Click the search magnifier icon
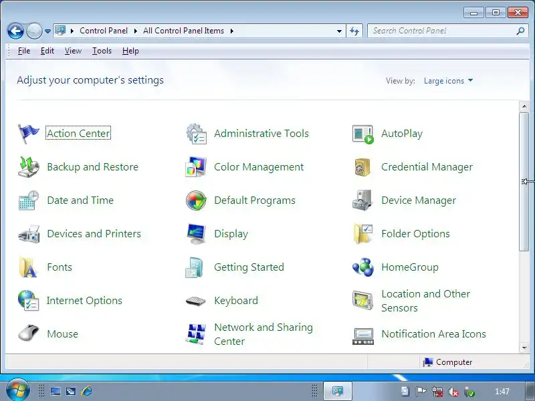The image size is (535, 401). [520, 31]
